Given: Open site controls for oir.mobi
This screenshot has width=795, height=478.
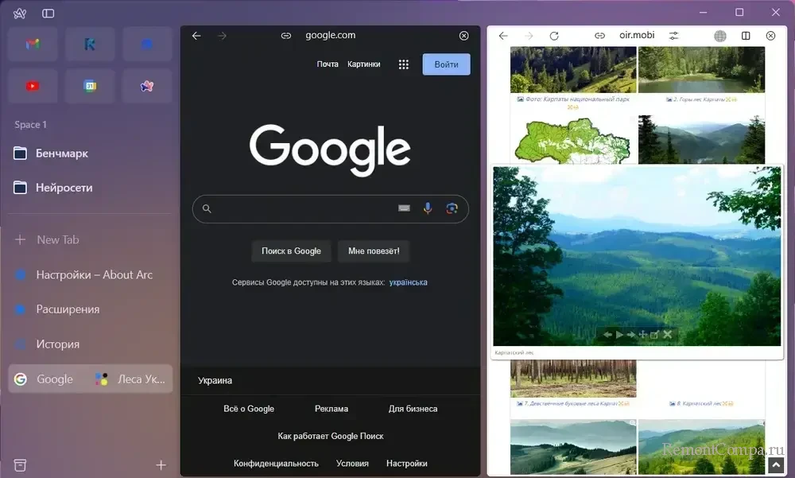Looking at the screenshot, I should click(x=673, y=36).
